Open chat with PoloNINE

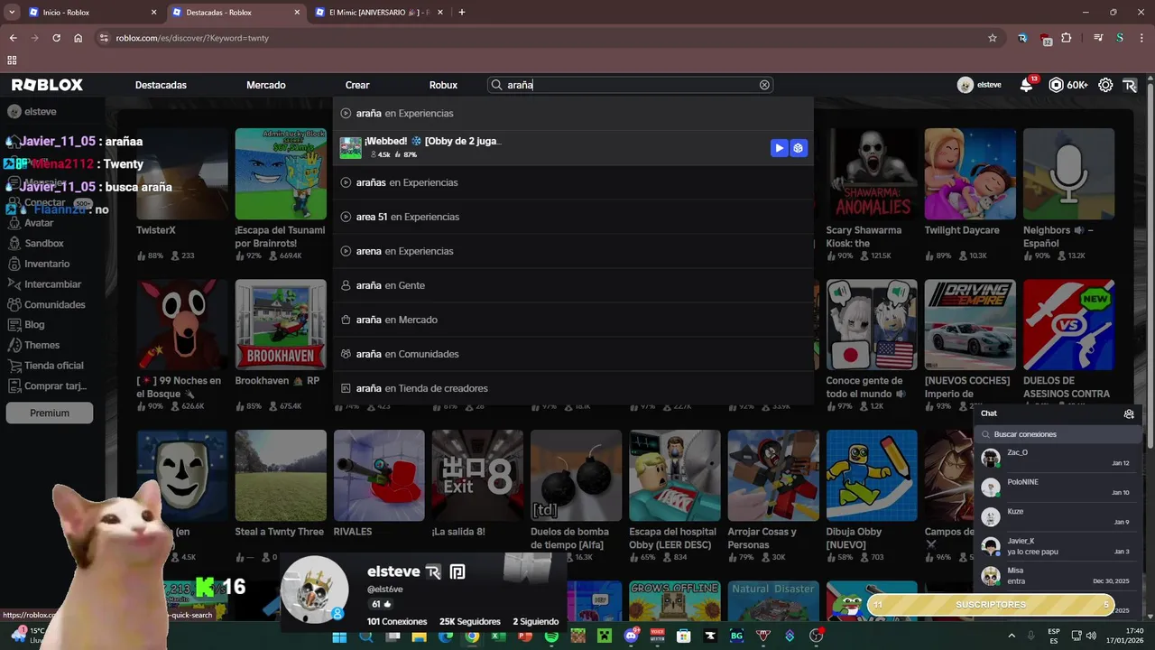pos(1058,487)
